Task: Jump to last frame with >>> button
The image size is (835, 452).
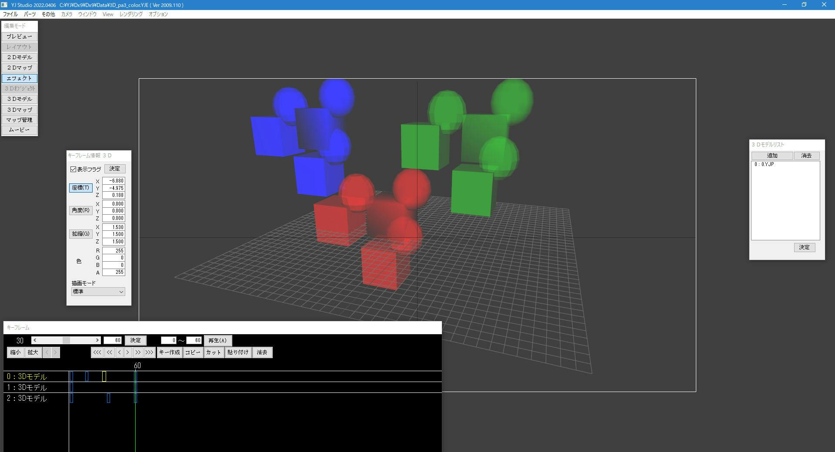Action: tap(149, 352)
